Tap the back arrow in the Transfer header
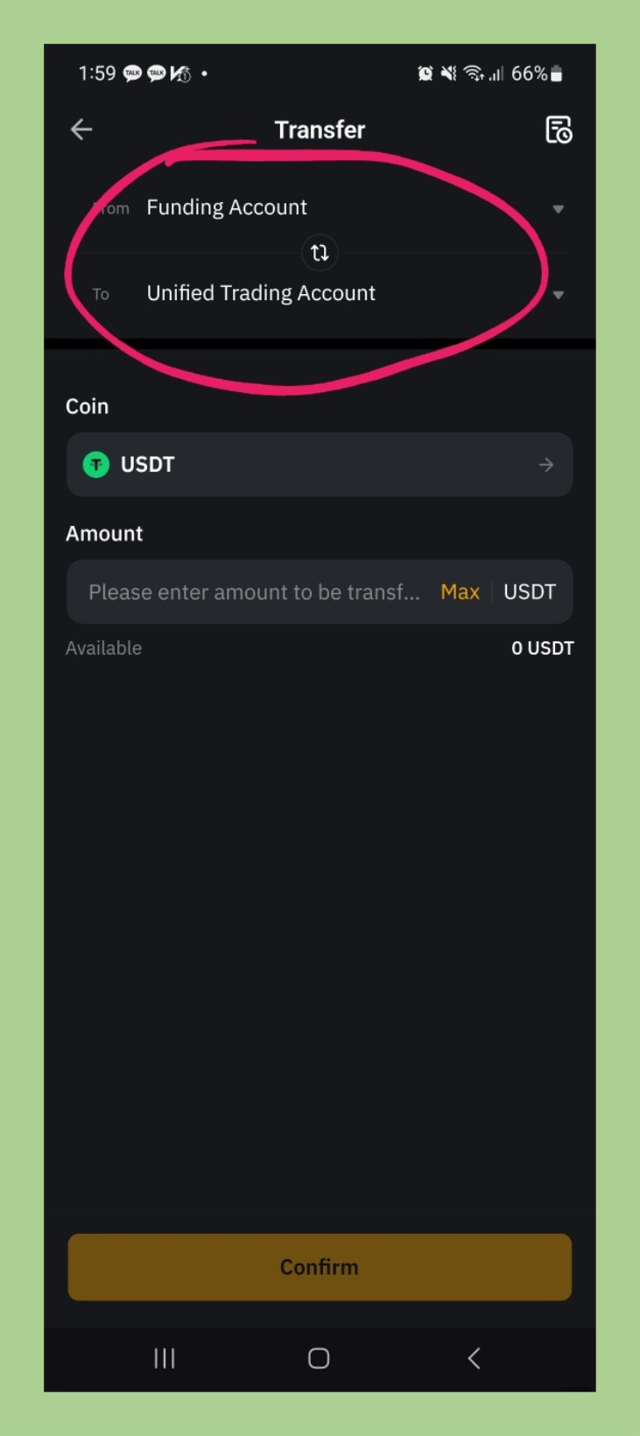 81,130
